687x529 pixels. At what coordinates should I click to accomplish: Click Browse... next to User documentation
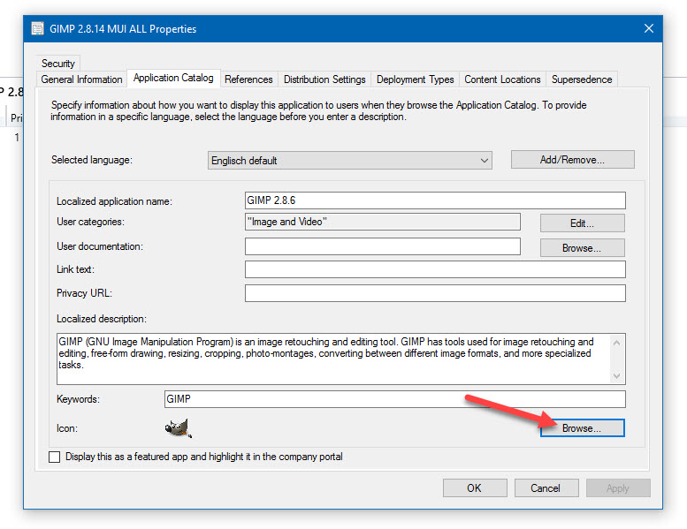click(582, 248)
